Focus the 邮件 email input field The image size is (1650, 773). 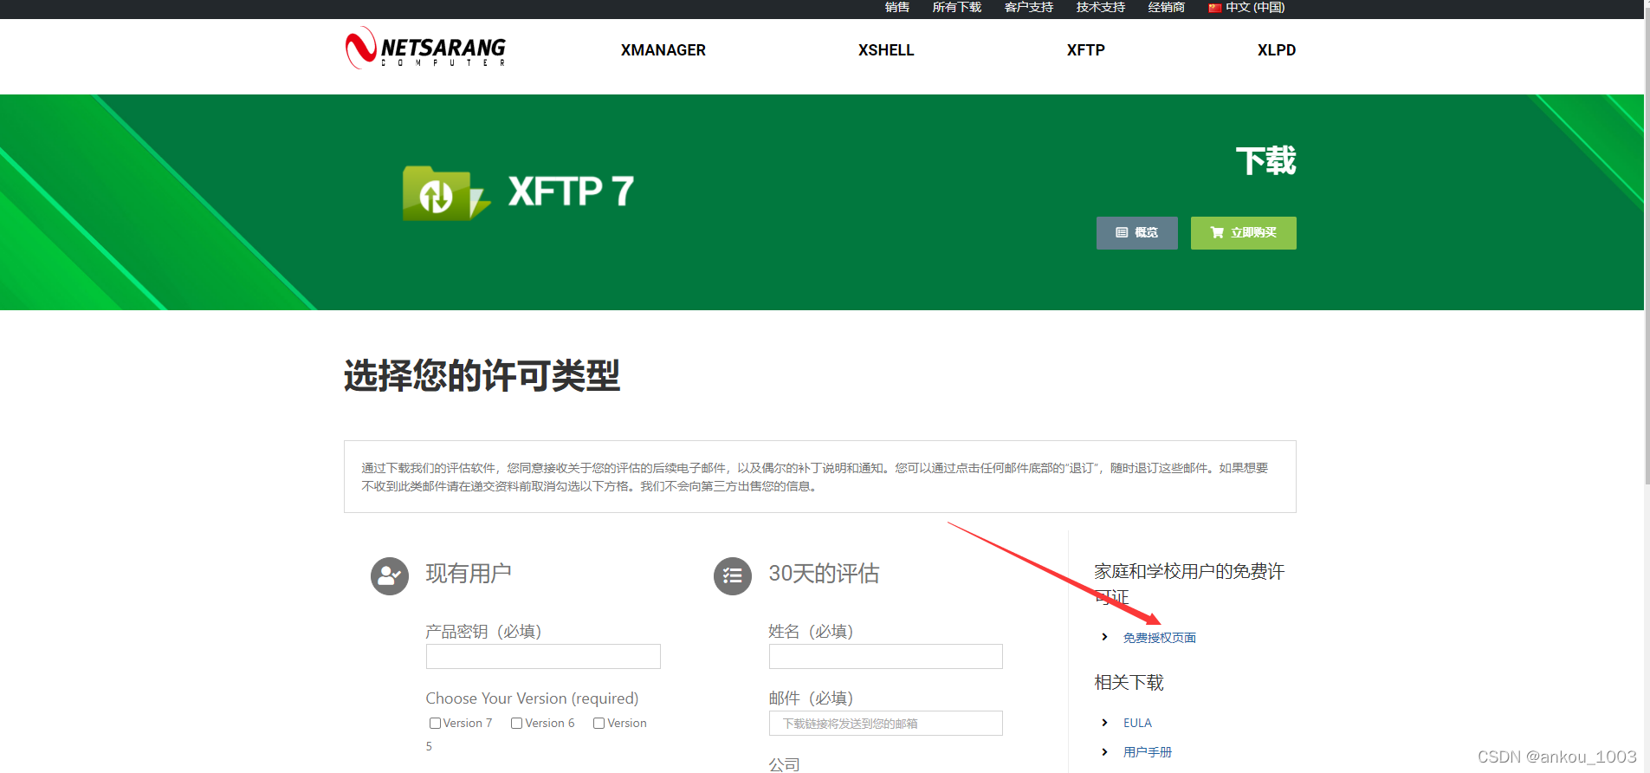click(x=886, y=724)
